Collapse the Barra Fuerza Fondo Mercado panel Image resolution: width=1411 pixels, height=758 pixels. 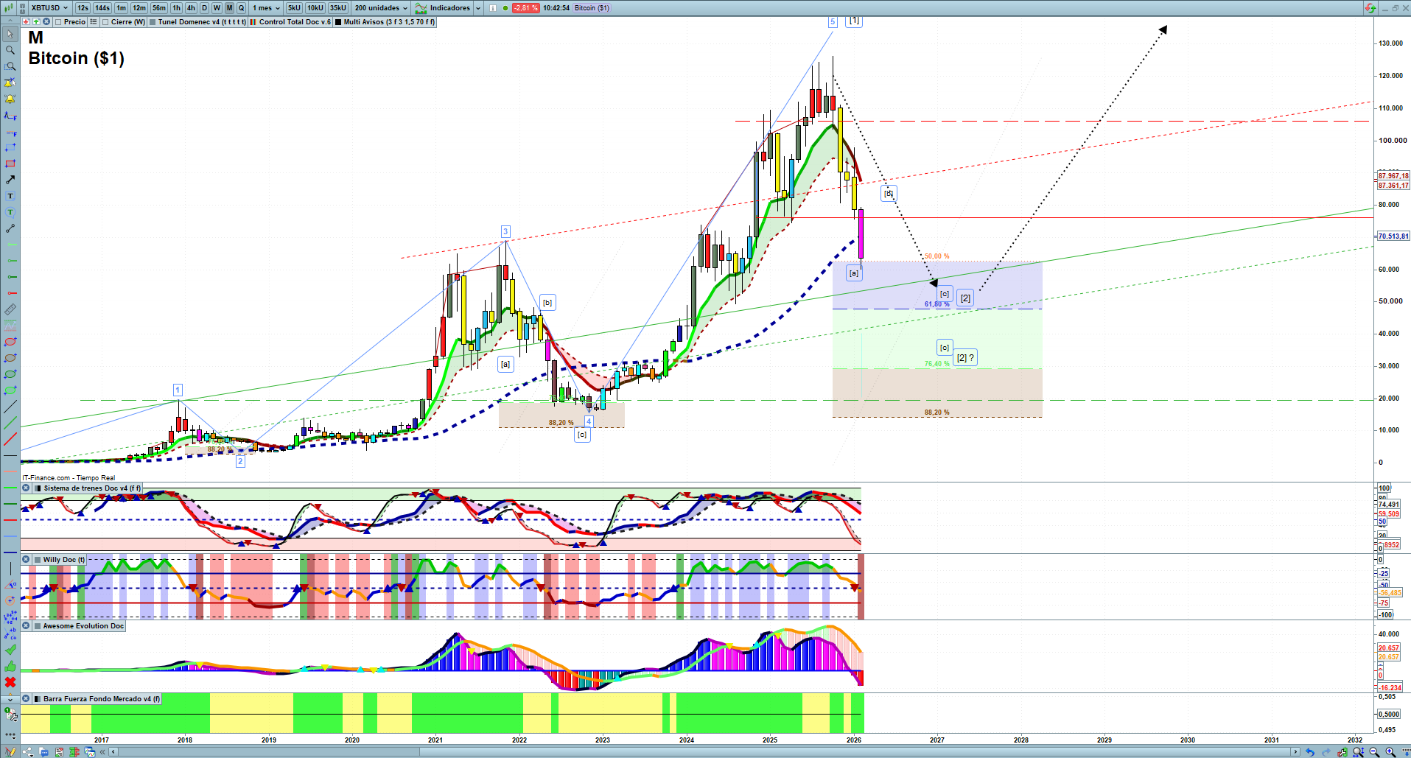(26, 699)
